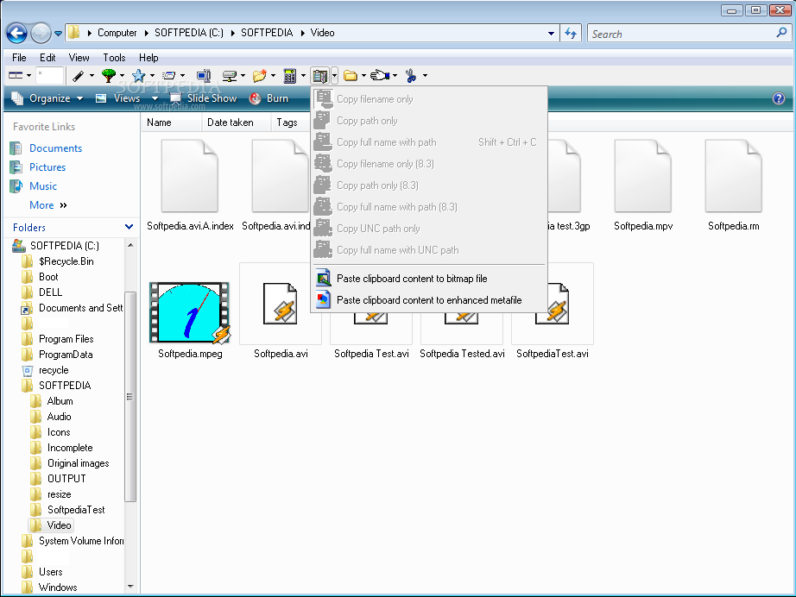
Task: Click the network drive toolbar icon
Action: 230,76
